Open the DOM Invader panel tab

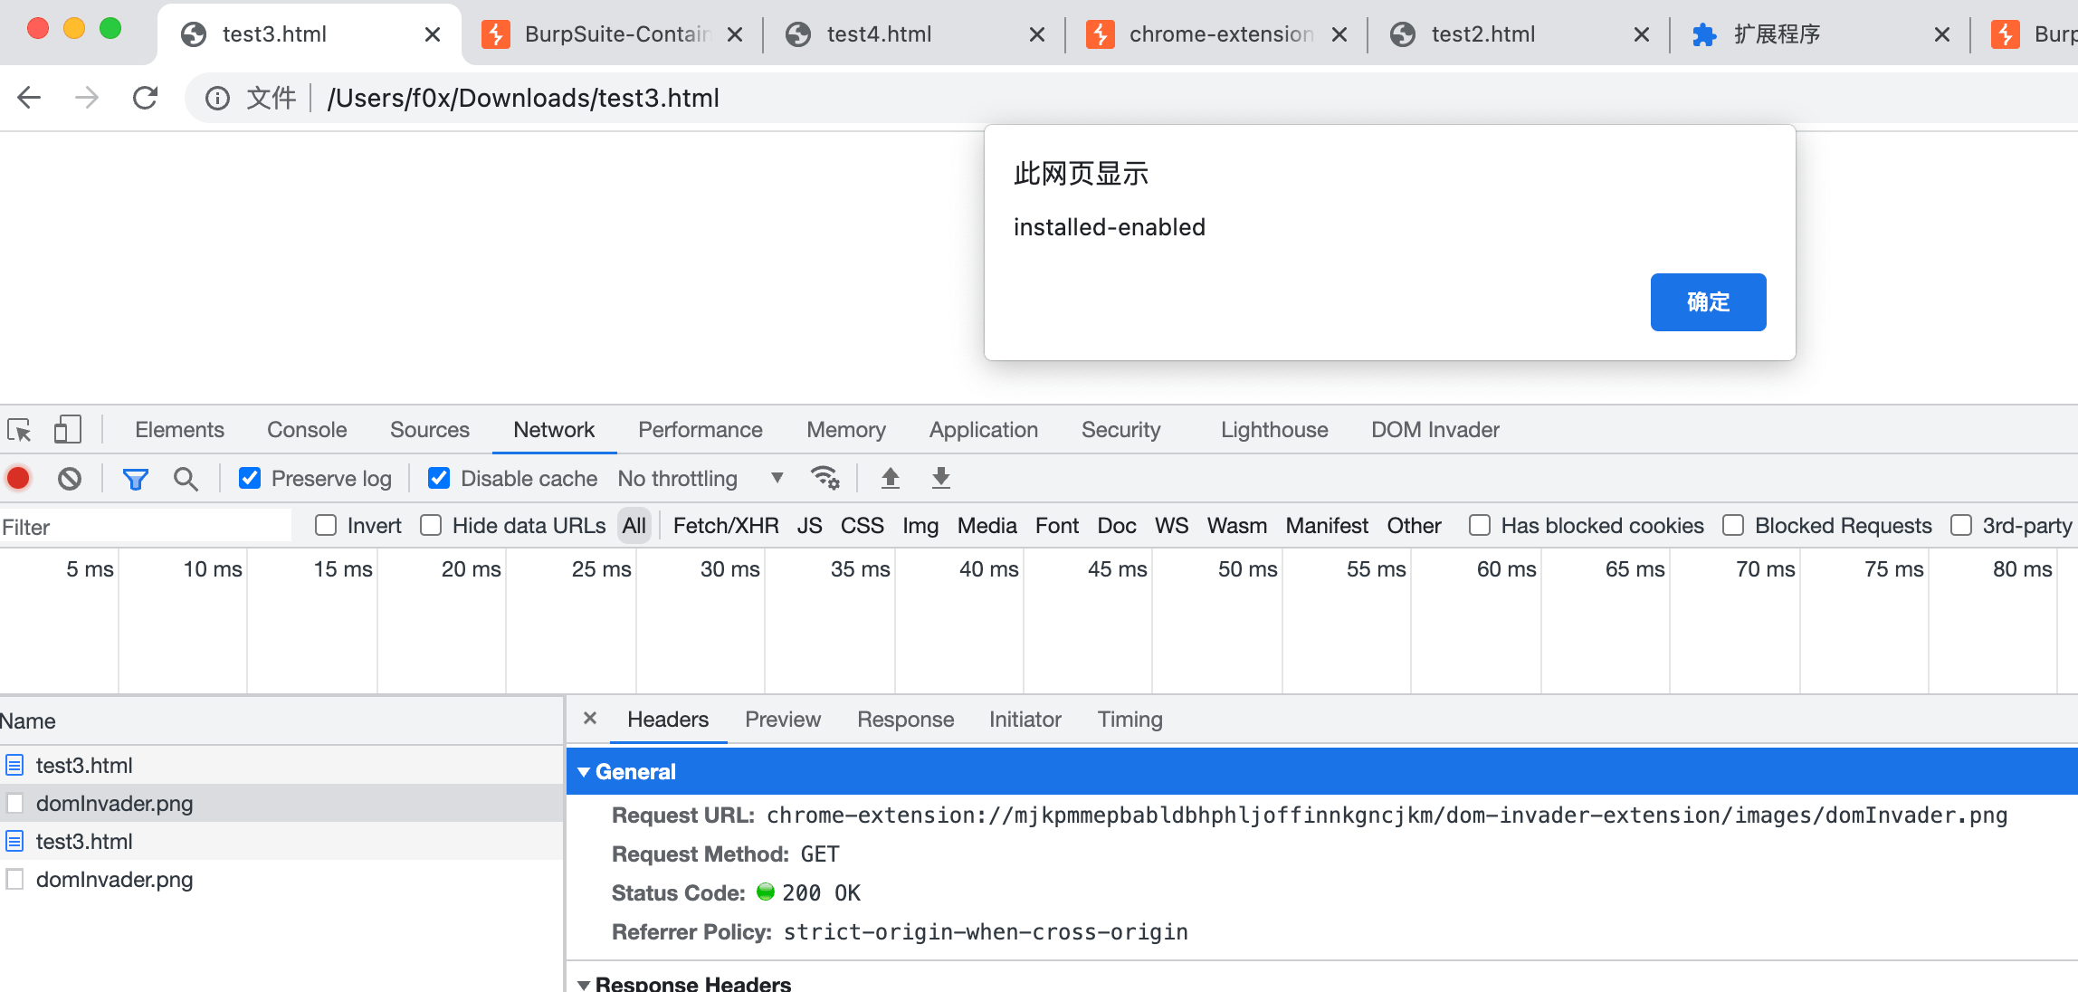pos(1435,430)
